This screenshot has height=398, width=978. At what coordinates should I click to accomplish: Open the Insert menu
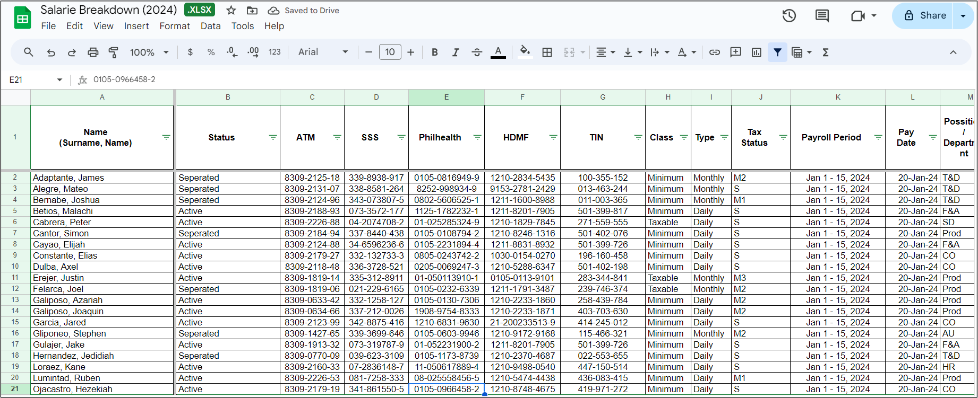136,26
